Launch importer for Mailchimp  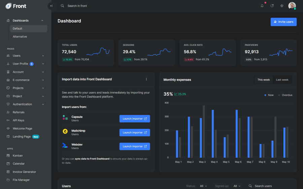[x=135, y=133]
